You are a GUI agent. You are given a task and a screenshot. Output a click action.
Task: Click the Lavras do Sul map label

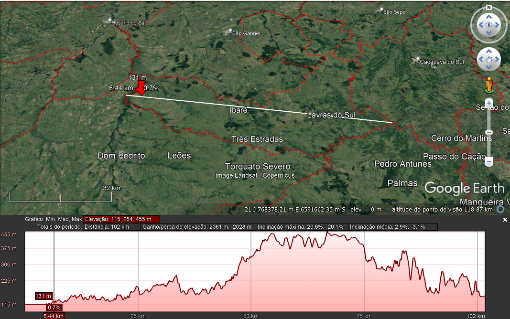click(x=331, y=115)
